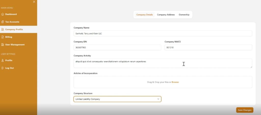Image resolution: width=261 pixels, height=115 pixels.
Task: Switch to the Ownership tab
Action: click(x=184, y=15)
